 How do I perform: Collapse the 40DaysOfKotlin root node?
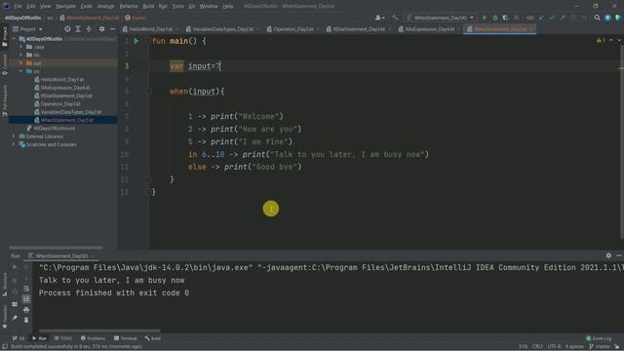coord(14,39)
